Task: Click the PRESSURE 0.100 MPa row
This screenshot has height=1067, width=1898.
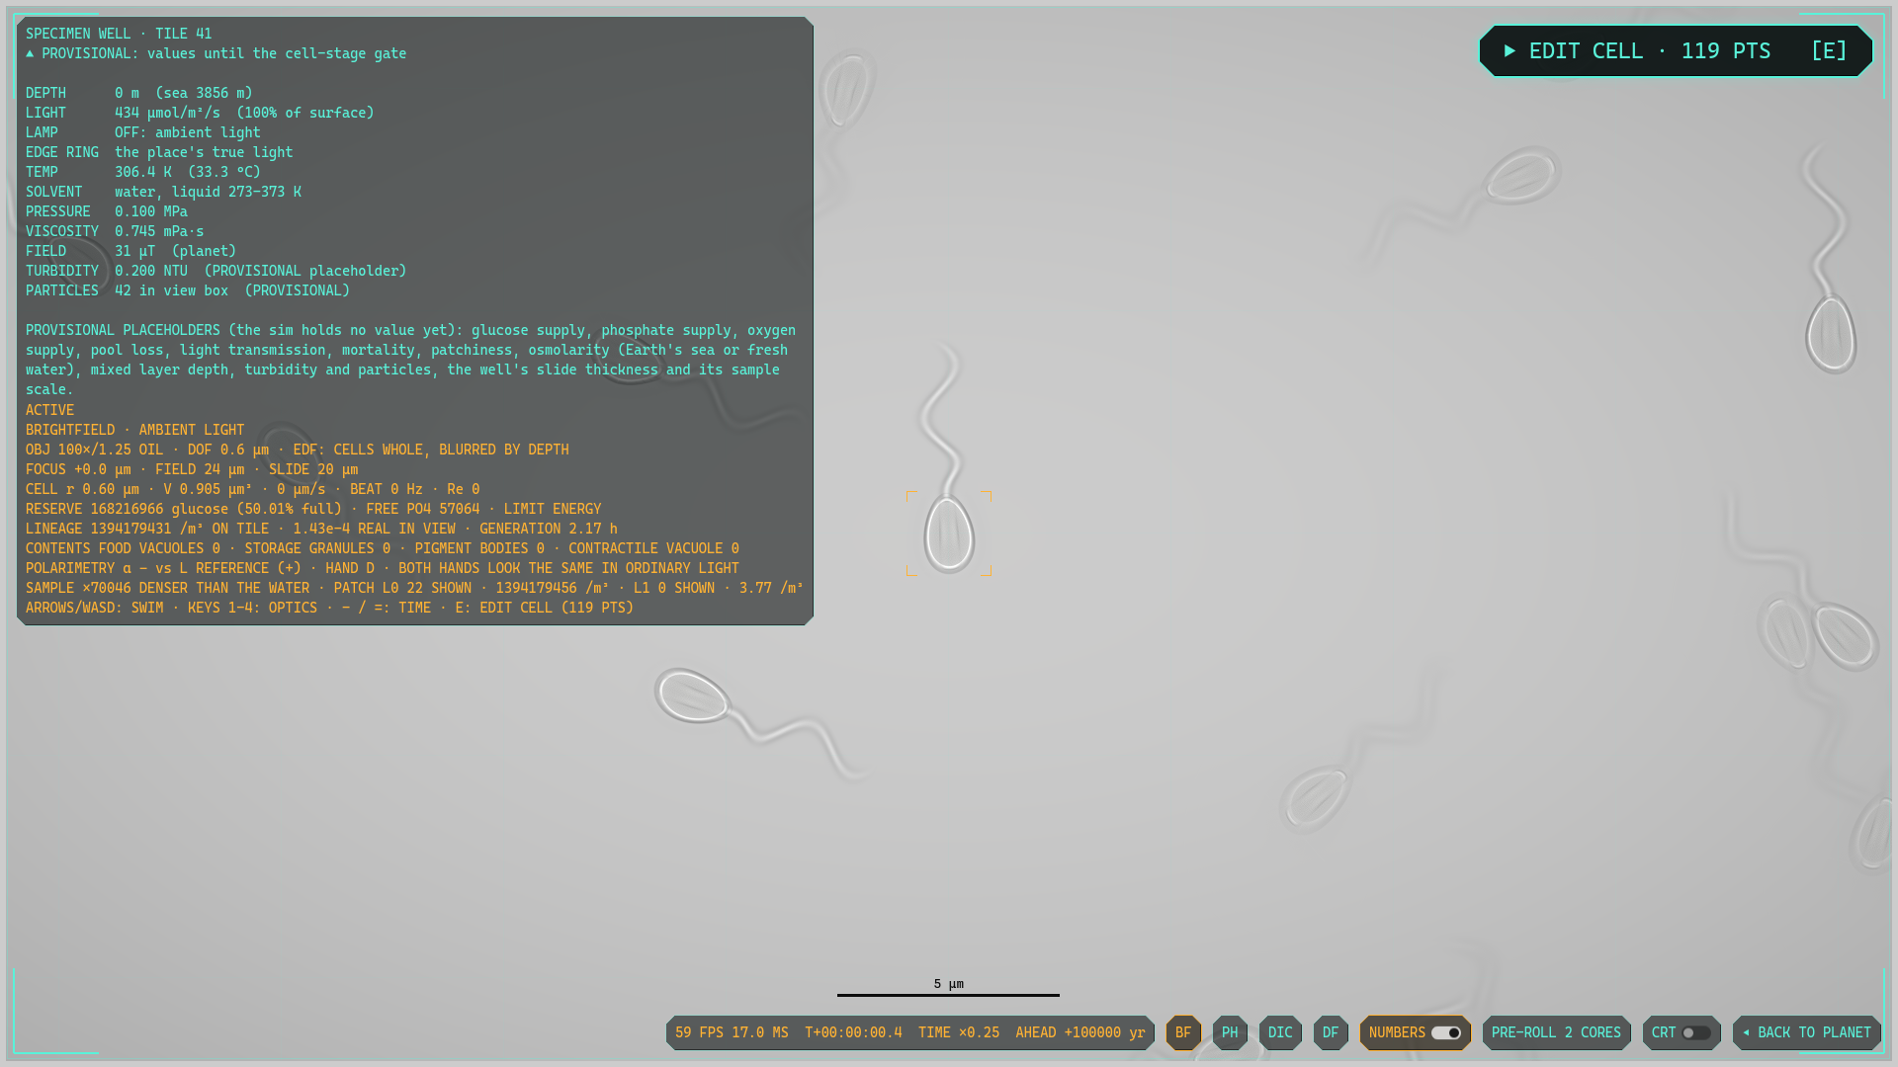Action: point(107,211)
